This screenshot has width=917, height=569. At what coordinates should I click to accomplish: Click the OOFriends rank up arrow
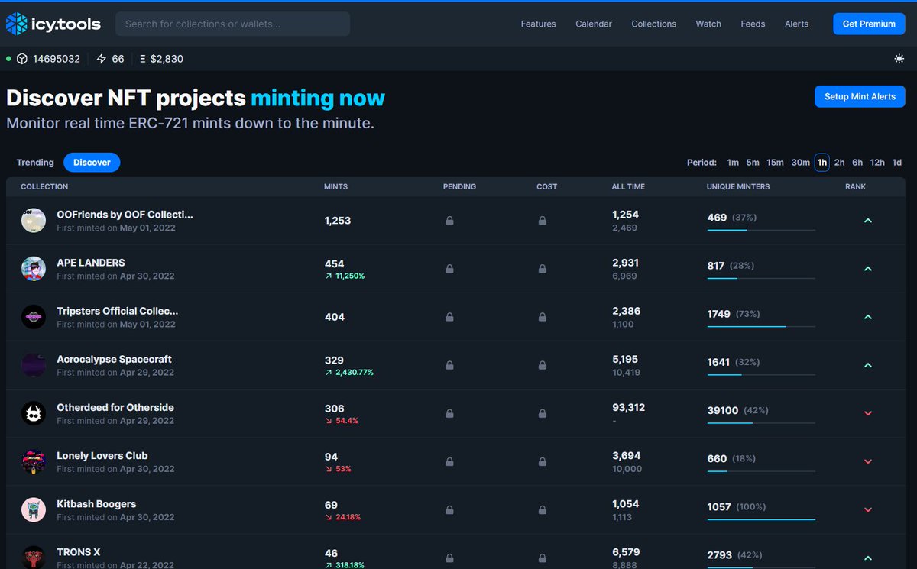(x=867, y=221)
